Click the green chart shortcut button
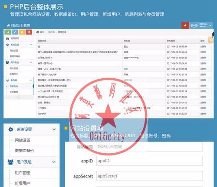Screen dimensions: 217x187 (x=8, y=32)
